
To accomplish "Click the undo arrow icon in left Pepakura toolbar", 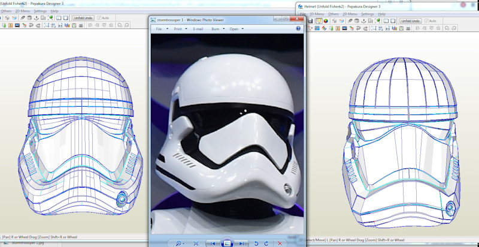I will (31, 25).
